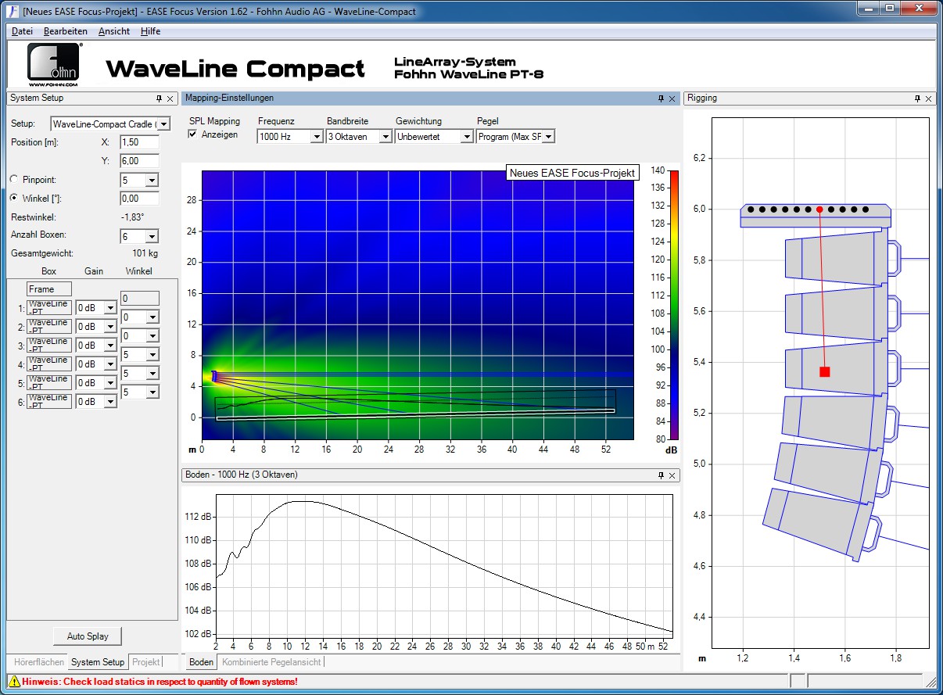The height and width of the screenshot is (695, 943).
Task: Click the red pinpoint dot on rigging frame
Action: click(819, 210)
